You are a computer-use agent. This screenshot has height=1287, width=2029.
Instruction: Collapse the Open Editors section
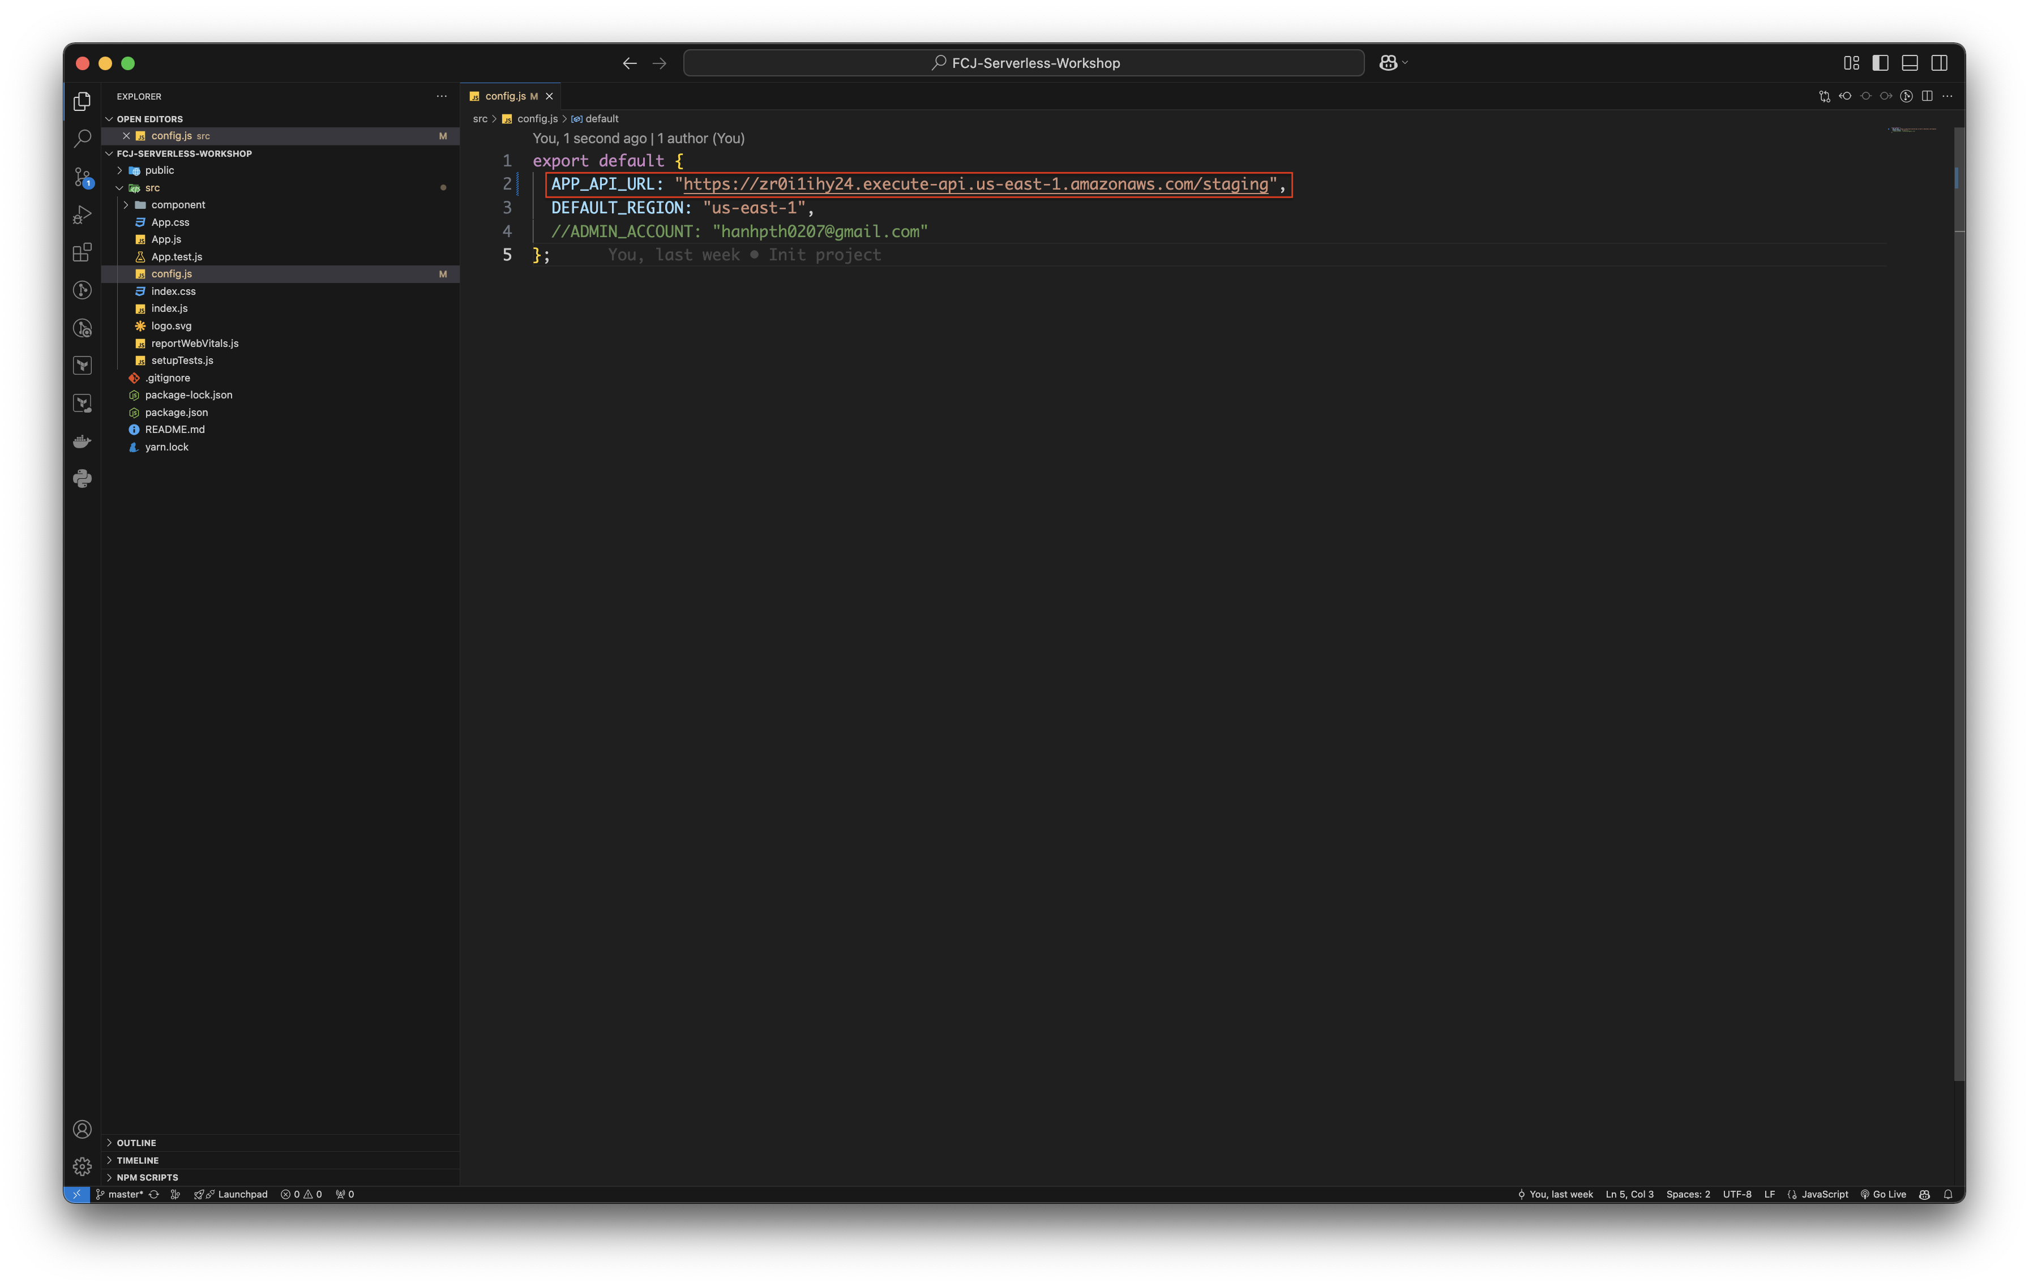coord(149,119)
